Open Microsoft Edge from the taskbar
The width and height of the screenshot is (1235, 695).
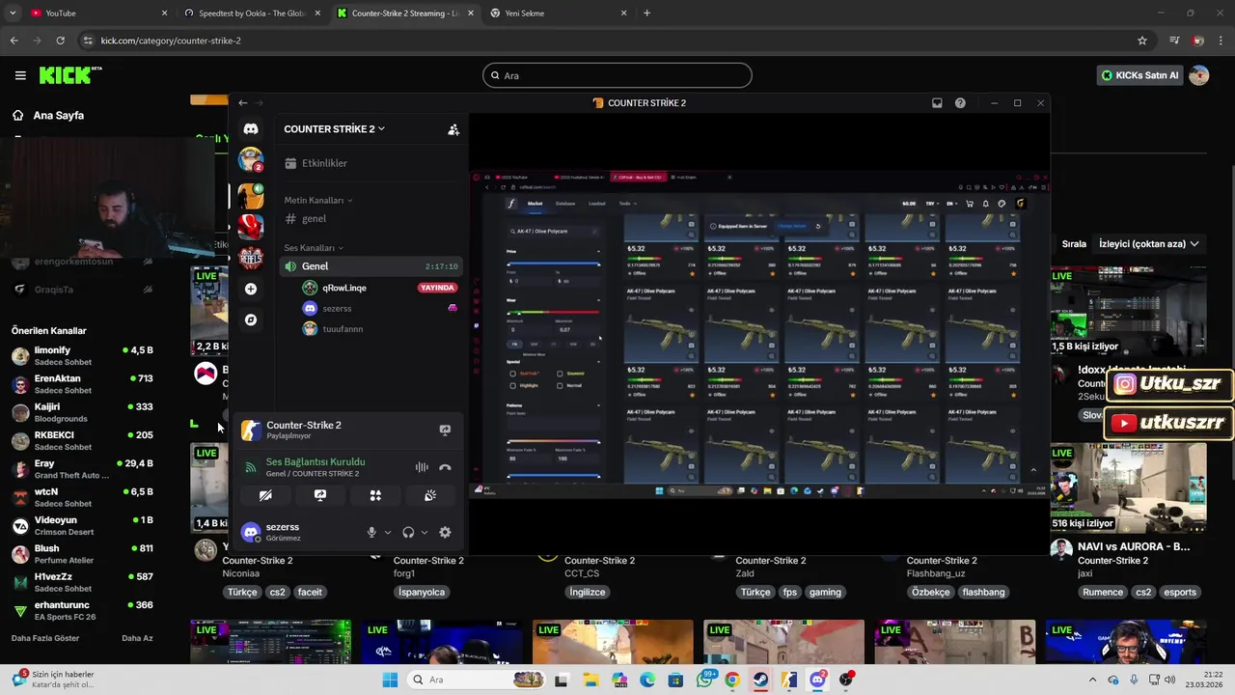coord(647,680)
